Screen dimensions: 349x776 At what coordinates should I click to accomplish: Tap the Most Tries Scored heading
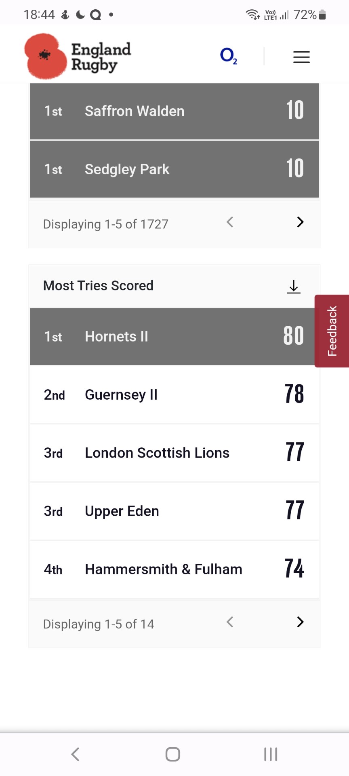click(x=98, y=286)
